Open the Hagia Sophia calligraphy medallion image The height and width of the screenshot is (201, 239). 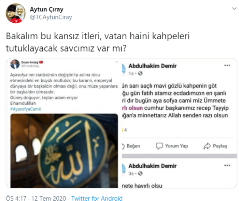pyautogui.click(x=64, y=151)
